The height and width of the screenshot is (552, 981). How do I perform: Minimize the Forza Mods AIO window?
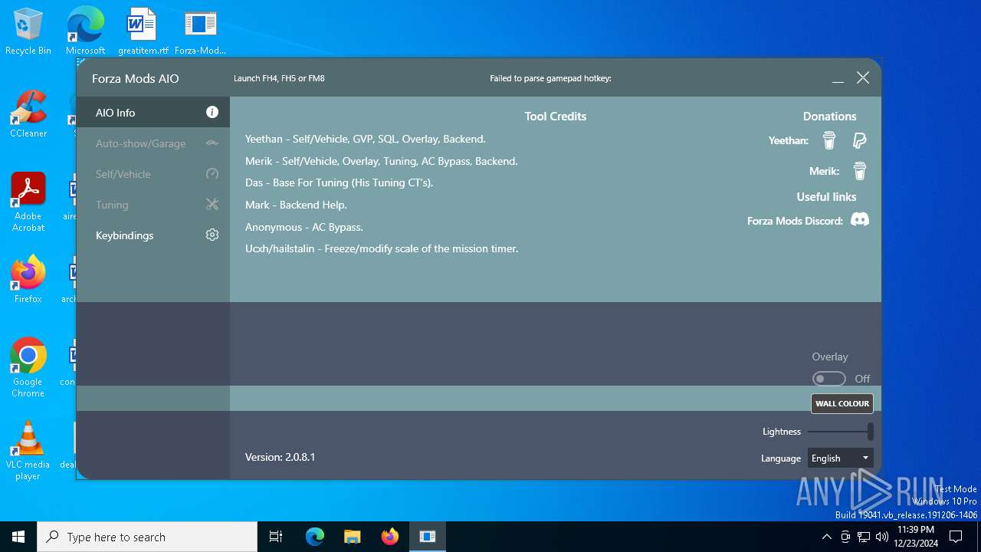838,78
